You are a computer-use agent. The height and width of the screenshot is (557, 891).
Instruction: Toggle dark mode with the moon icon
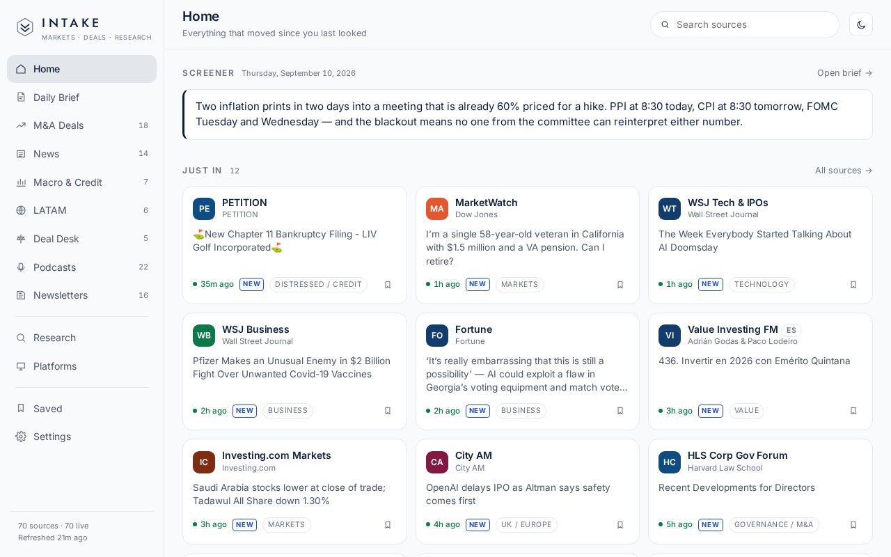click(861, 24)
